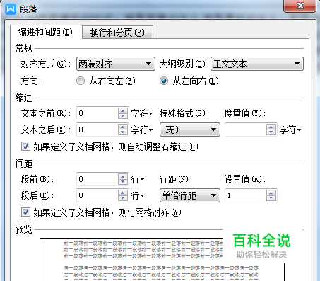Toggle 如果定义了文档网格，则自动调整右缩进 checkbox
This screenshot has width=320, height=281.
25,147
